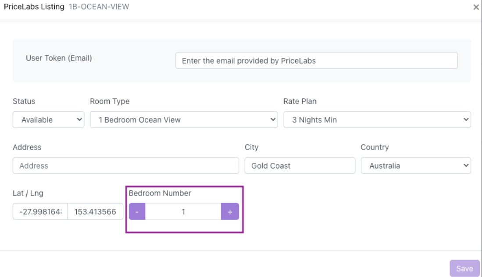Click the Address input field
This screenshot has height=277, width=482.
pyautogui.click(x=126, y=166)
